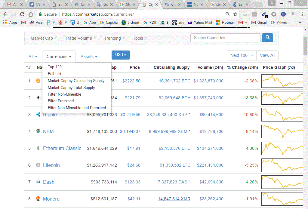Open the Tools dropdown menu
Image resolution: width=308 pixels, height=209 pixels.
click(140, 38)
